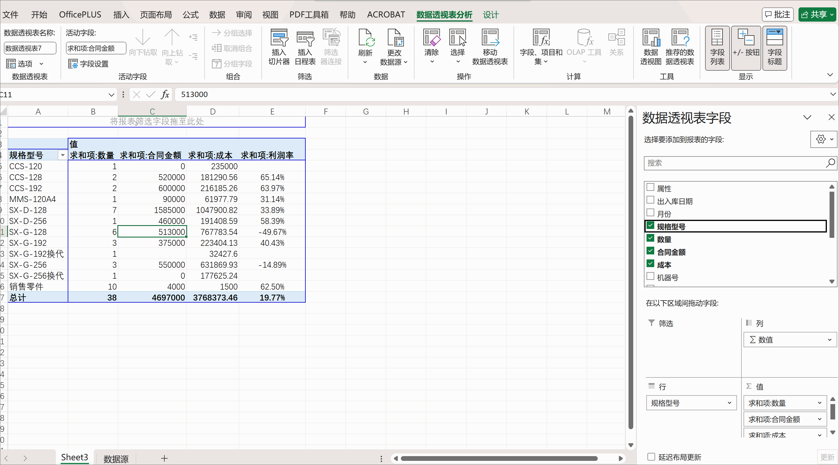Open the 数据源 sheet tab
The width and height of the screenshot is (839, 465).
tap(116, 458)
